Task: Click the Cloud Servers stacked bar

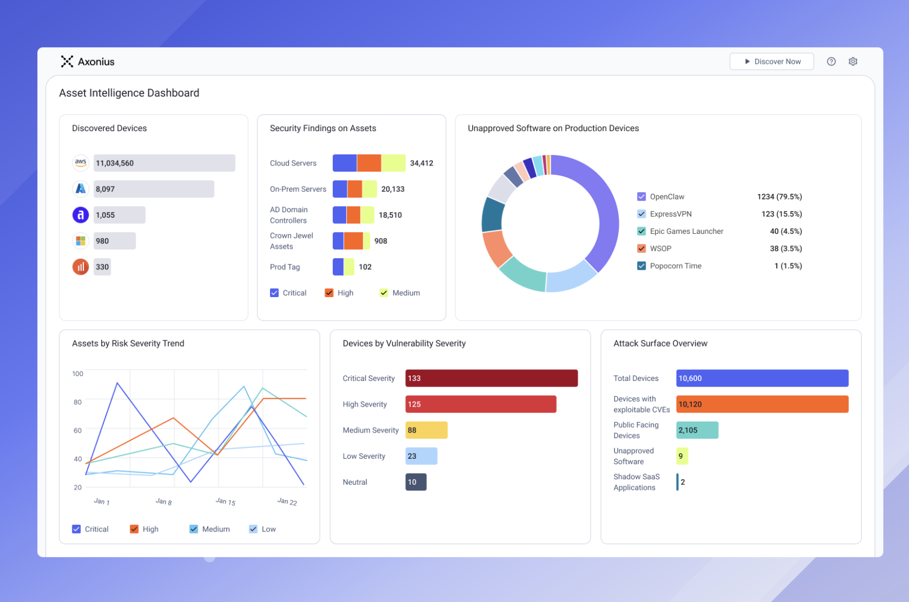Action: (x=369, y=163)
